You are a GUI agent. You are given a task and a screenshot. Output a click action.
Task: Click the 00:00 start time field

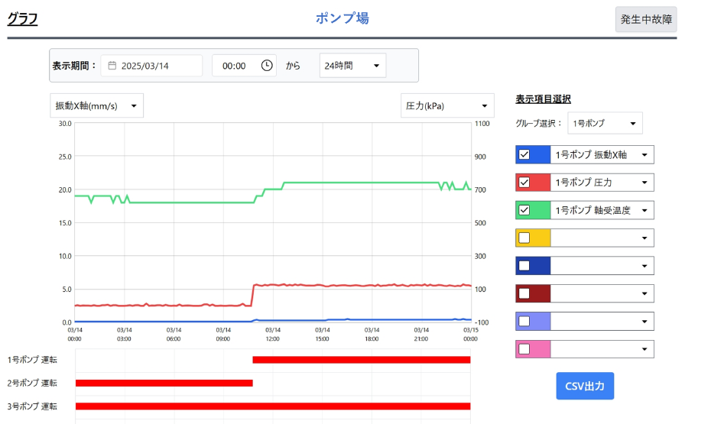click(234, 66)
